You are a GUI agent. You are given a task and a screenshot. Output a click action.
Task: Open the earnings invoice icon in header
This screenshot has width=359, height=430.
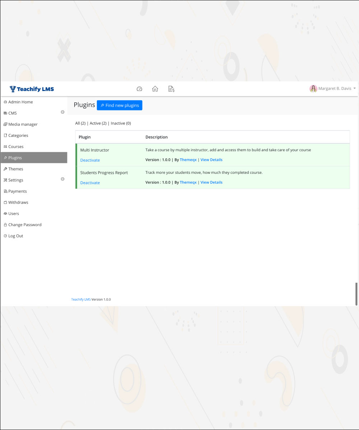point(171,89)
